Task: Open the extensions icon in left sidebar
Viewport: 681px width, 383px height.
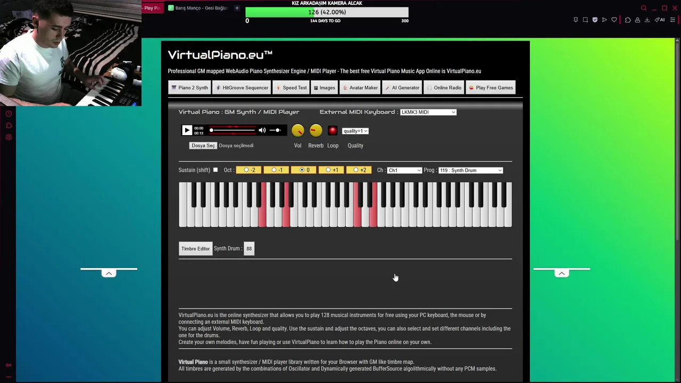Action: [x=9, y=126]
